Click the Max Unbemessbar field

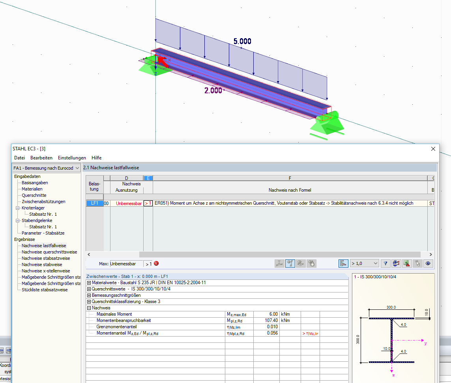point(126,264)
